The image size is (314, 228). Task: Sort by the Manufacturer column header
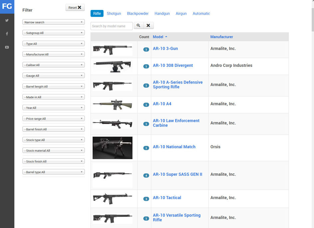[221, 37]
